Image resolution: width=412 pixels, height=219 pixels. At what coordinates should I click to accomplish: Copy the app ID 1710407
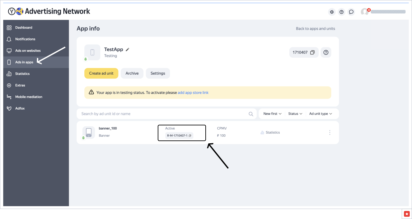coord(312,53)
